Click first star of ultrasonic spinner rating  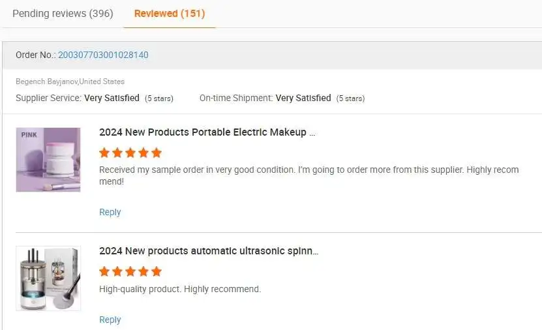coord(104,272)
